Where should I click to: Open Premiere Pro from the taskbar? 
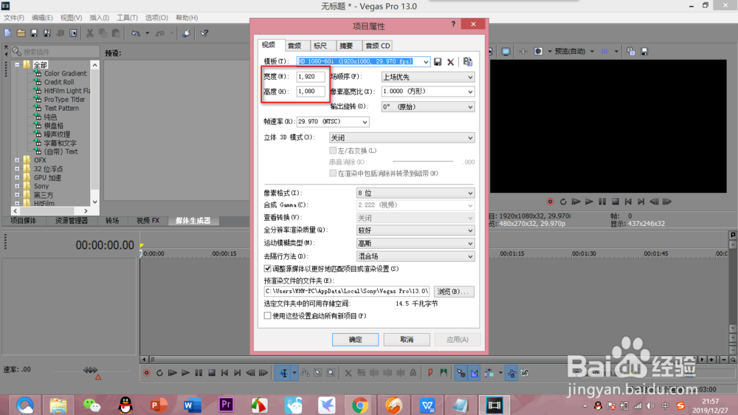[226, 405]
